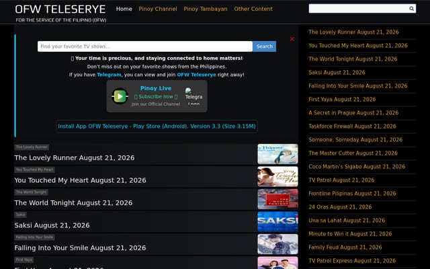
Task: Open The Lovely Runner August 21 post title
Action: click(75, 158)
